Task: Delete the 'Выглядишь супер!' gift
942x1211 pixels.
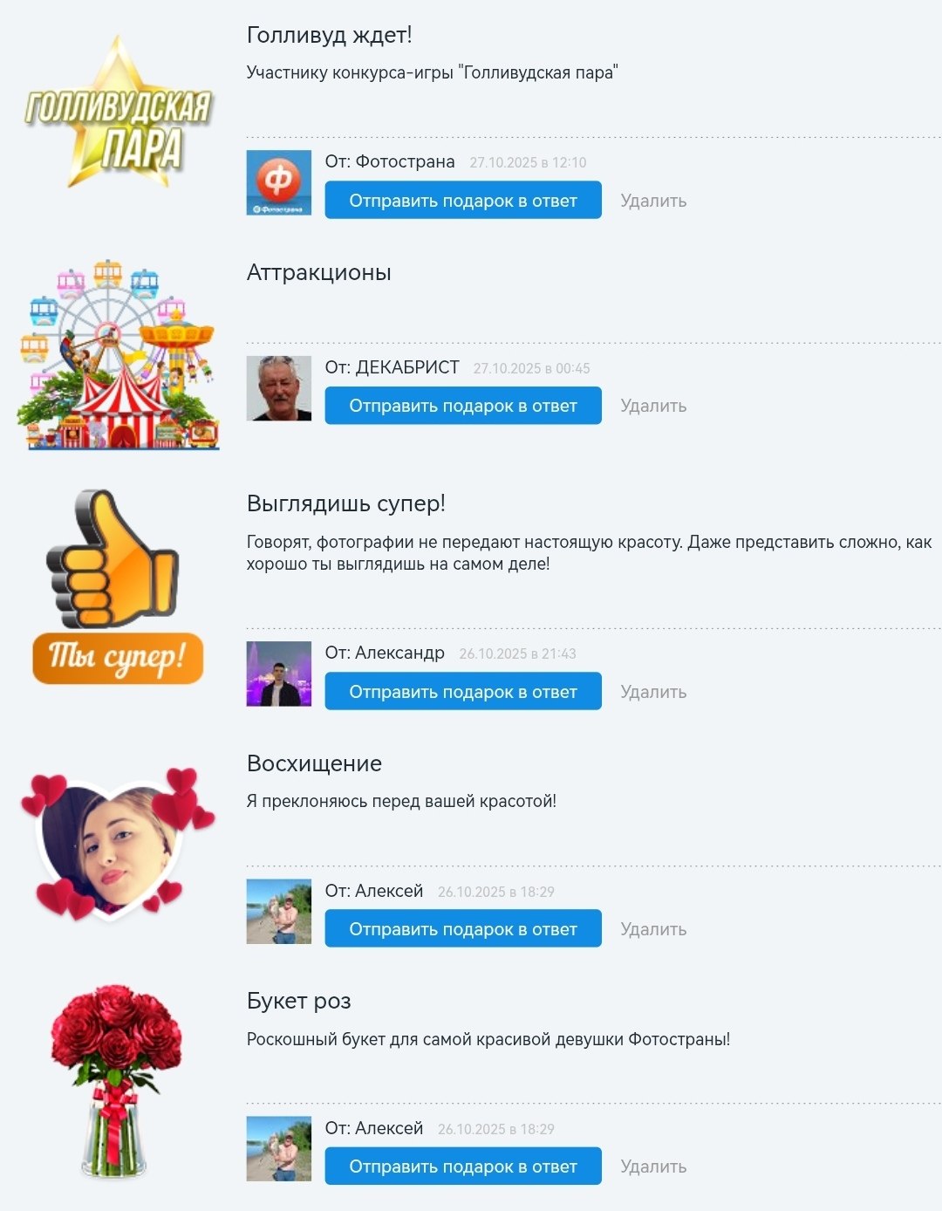Action: [x=653, y=692]
